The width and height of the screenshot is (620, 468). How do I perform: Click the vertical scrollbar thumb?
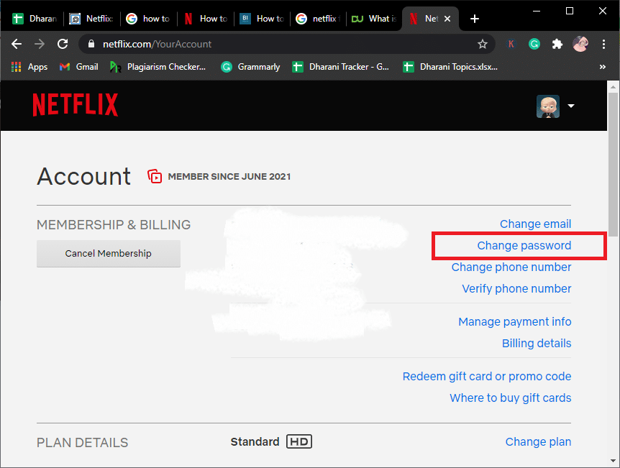(x=614, y=164)
